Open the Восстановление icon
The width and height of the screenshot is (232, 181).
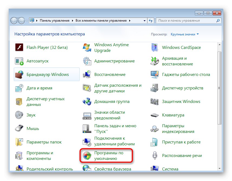[87, 75]
